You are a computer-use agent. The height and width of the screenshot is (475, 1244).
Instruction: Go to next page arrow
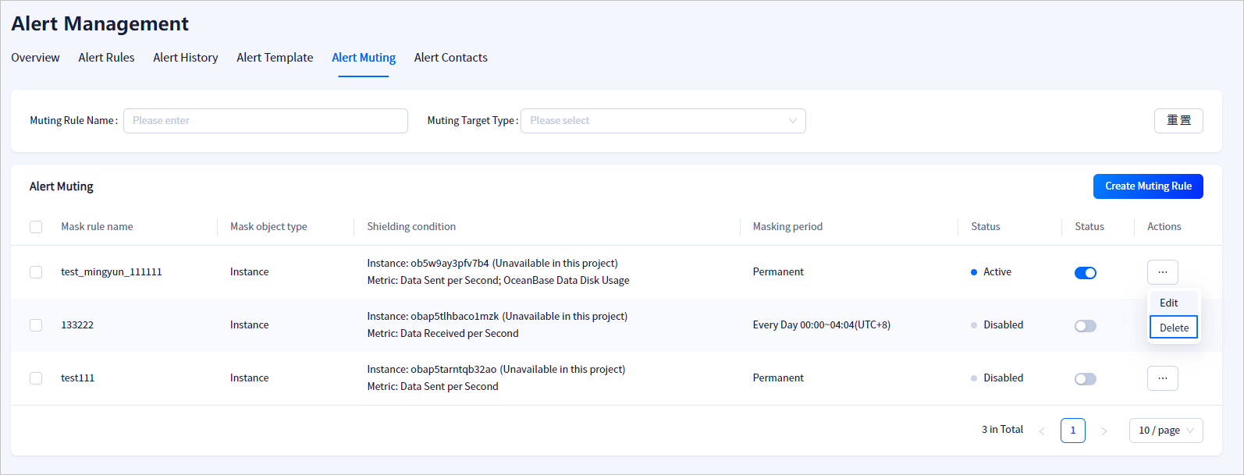point(1104,431)
